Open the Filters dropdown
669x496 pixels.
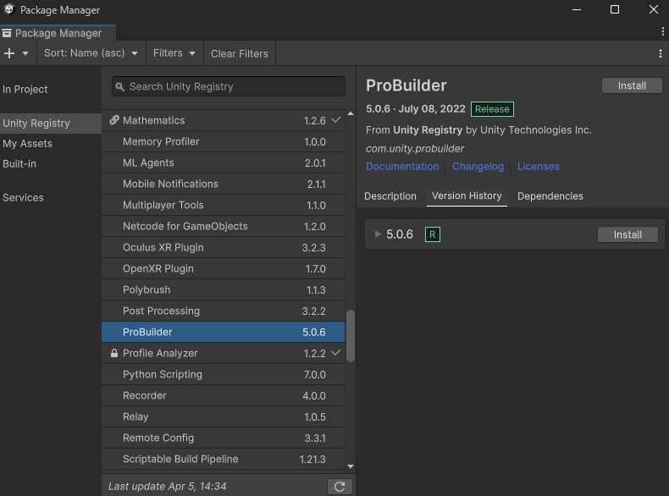pyautogui.click(x=174, y=53)
